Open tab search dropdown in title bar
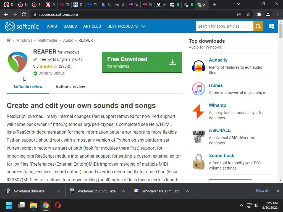 pyautogui.click(x=239, y=4)
